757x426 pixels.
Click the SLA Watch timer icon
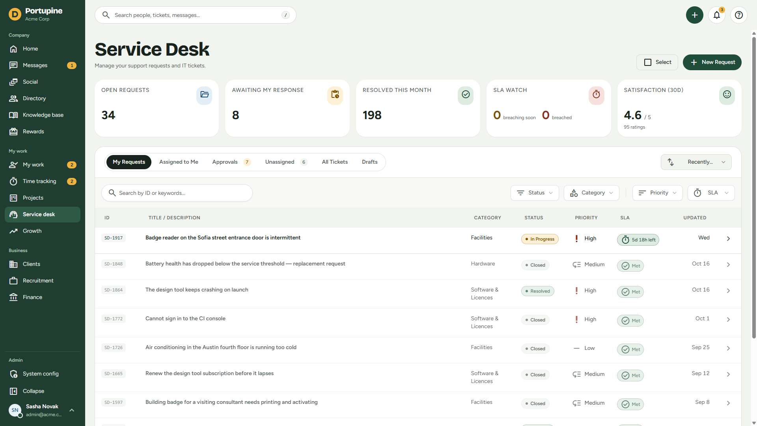(596, 95)
